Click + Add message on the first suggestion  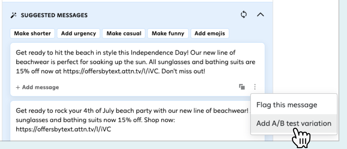coord(37,87)
